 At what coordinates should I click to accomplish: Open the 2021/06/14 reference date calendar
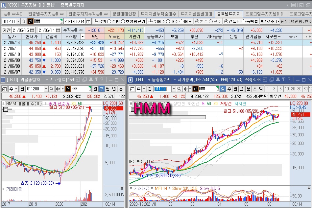tap(88, 21)
